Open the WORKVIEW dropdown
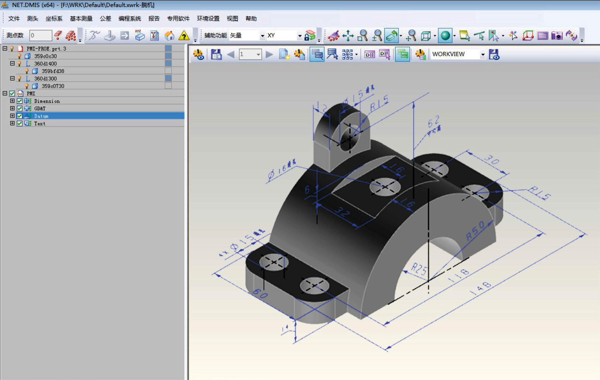 click(483, 54)
